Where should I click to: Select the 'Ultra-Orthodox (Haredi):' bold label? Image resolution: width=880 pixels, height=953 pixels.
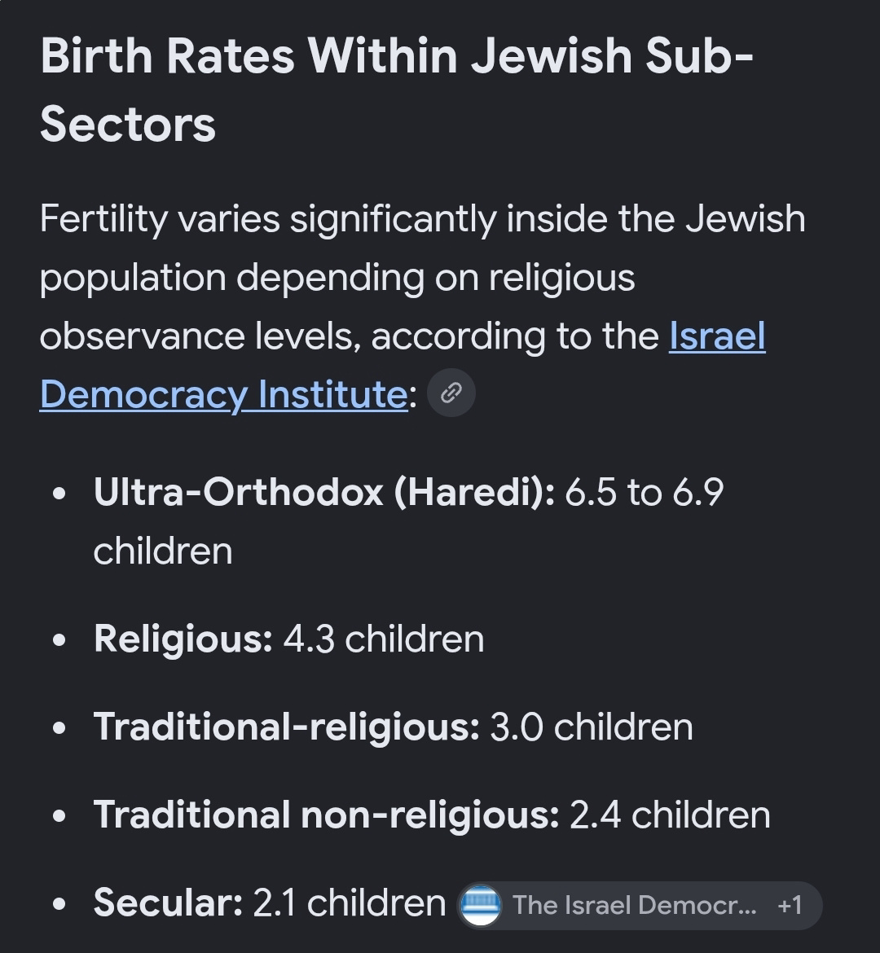pos(324,492)
